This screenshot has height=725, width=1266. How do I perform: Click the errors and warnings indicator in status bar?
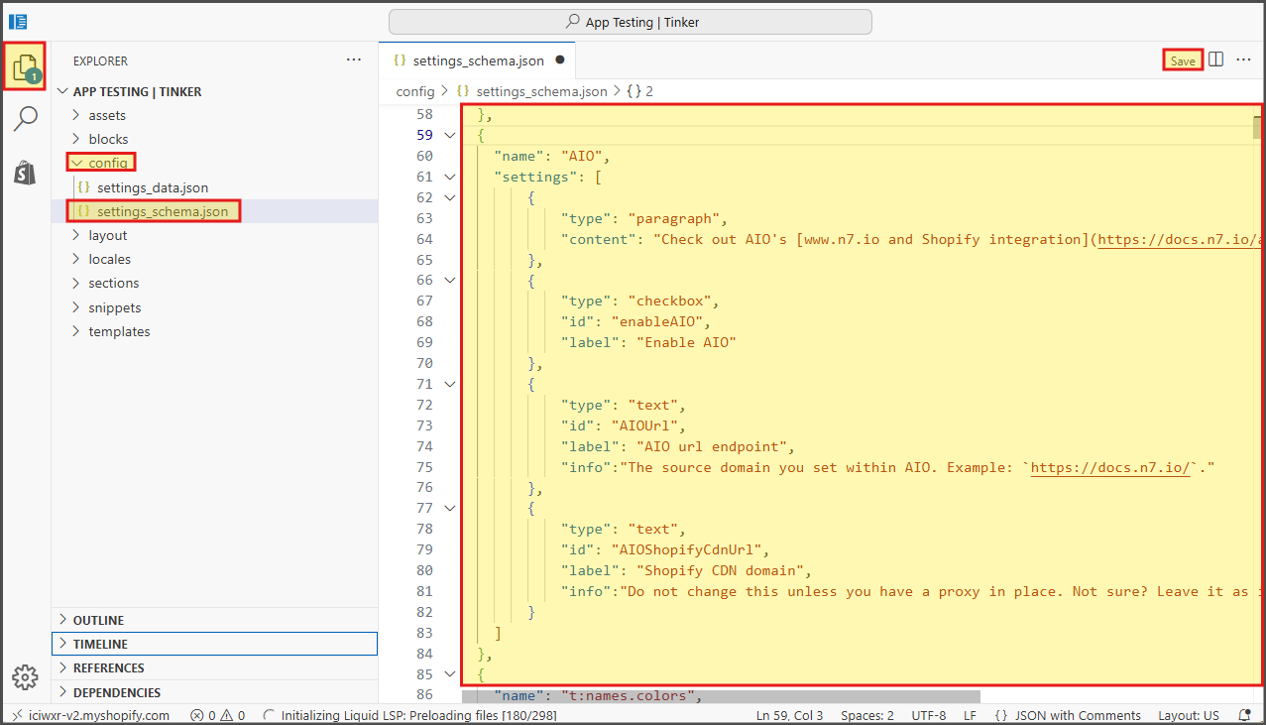click(217, 715)
